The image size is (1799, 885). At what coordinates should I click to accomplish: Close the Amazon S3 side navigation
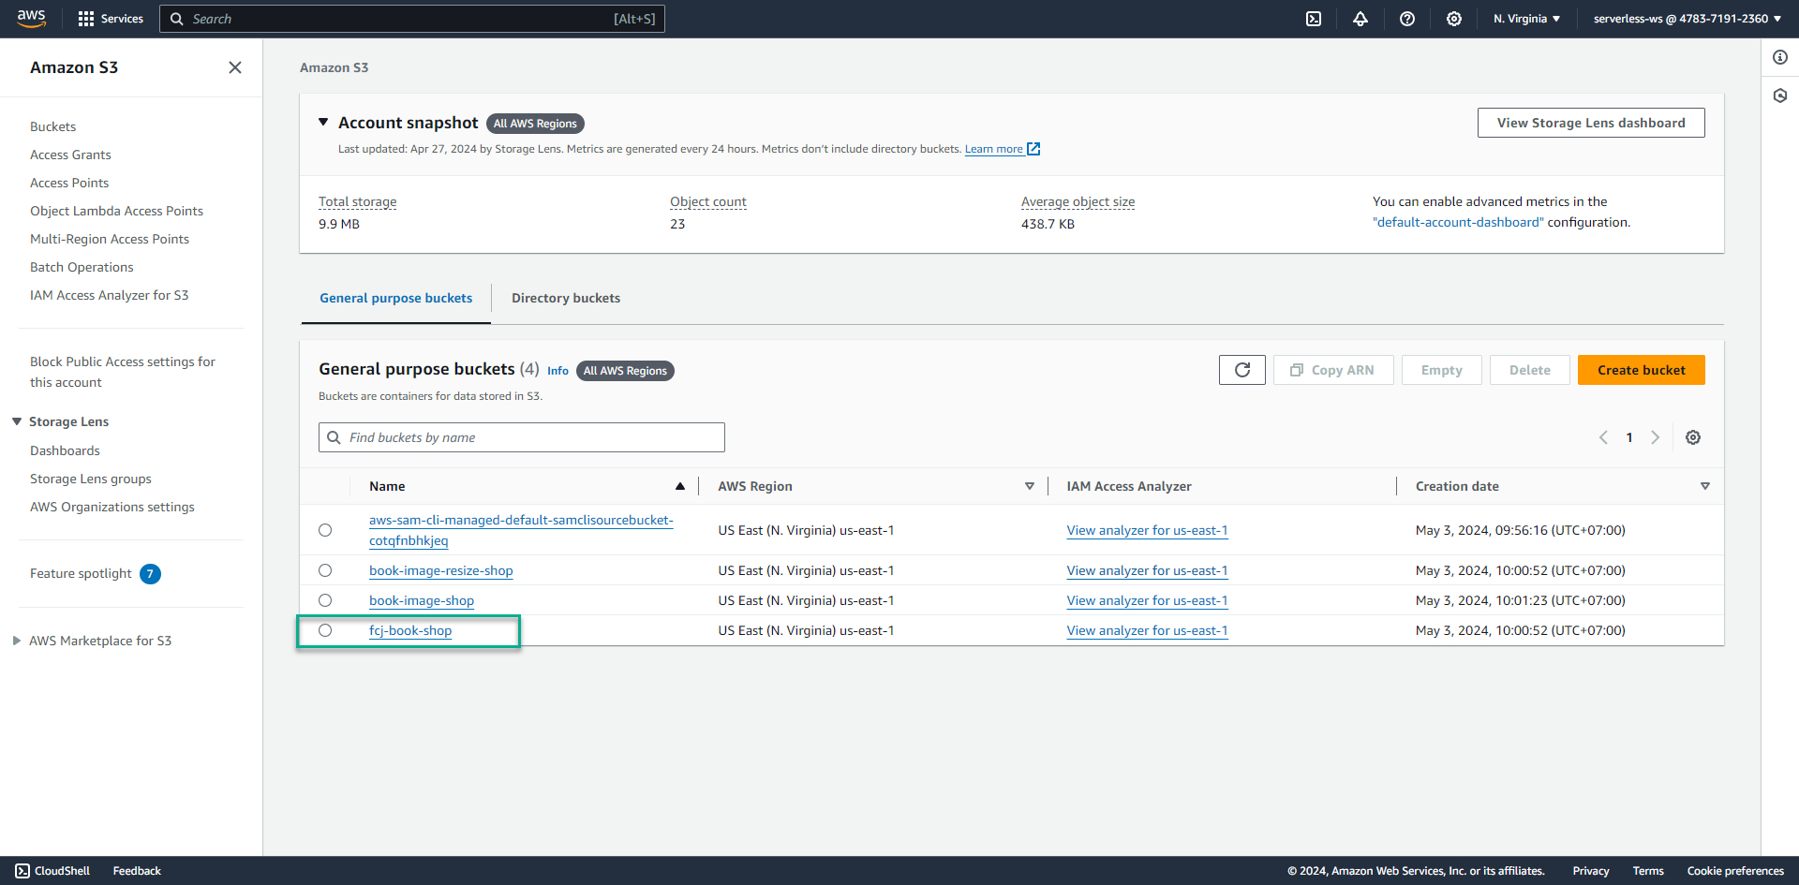(x=235, y=67)
